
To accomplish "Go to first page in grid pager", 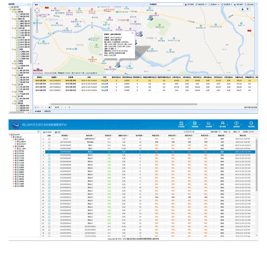I will (x=42, y=107).
